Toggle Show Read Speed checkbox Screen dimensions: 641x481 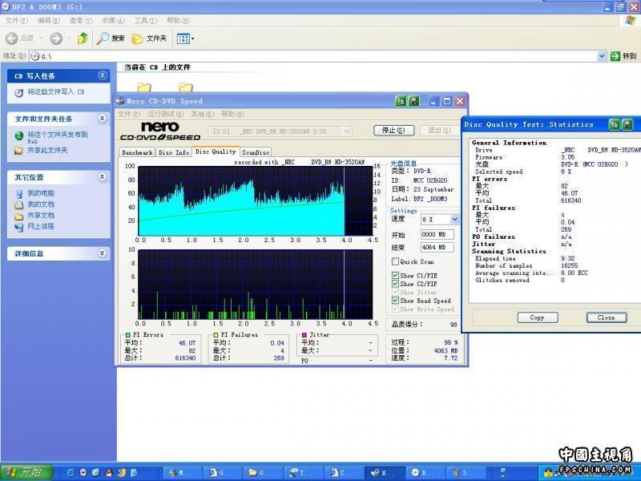point(395,300)
